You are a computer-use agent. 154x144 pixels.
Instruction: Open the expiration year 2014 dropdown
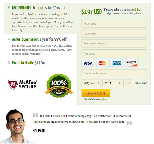point(112,83)
